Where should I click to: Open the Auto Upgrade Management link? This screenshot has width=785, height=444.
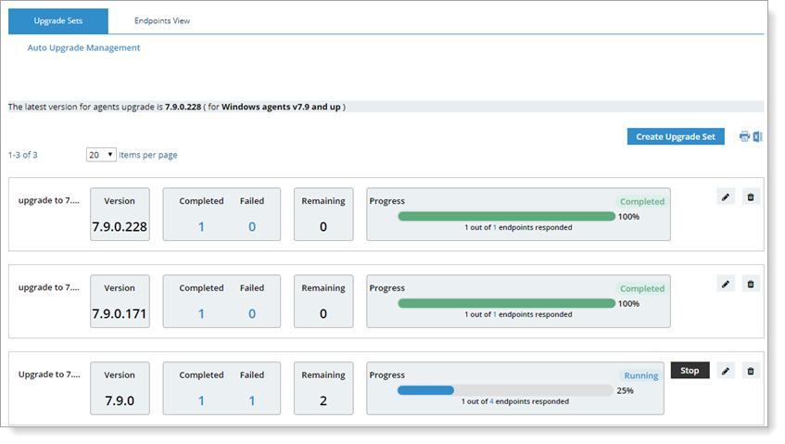coord(83,47)
